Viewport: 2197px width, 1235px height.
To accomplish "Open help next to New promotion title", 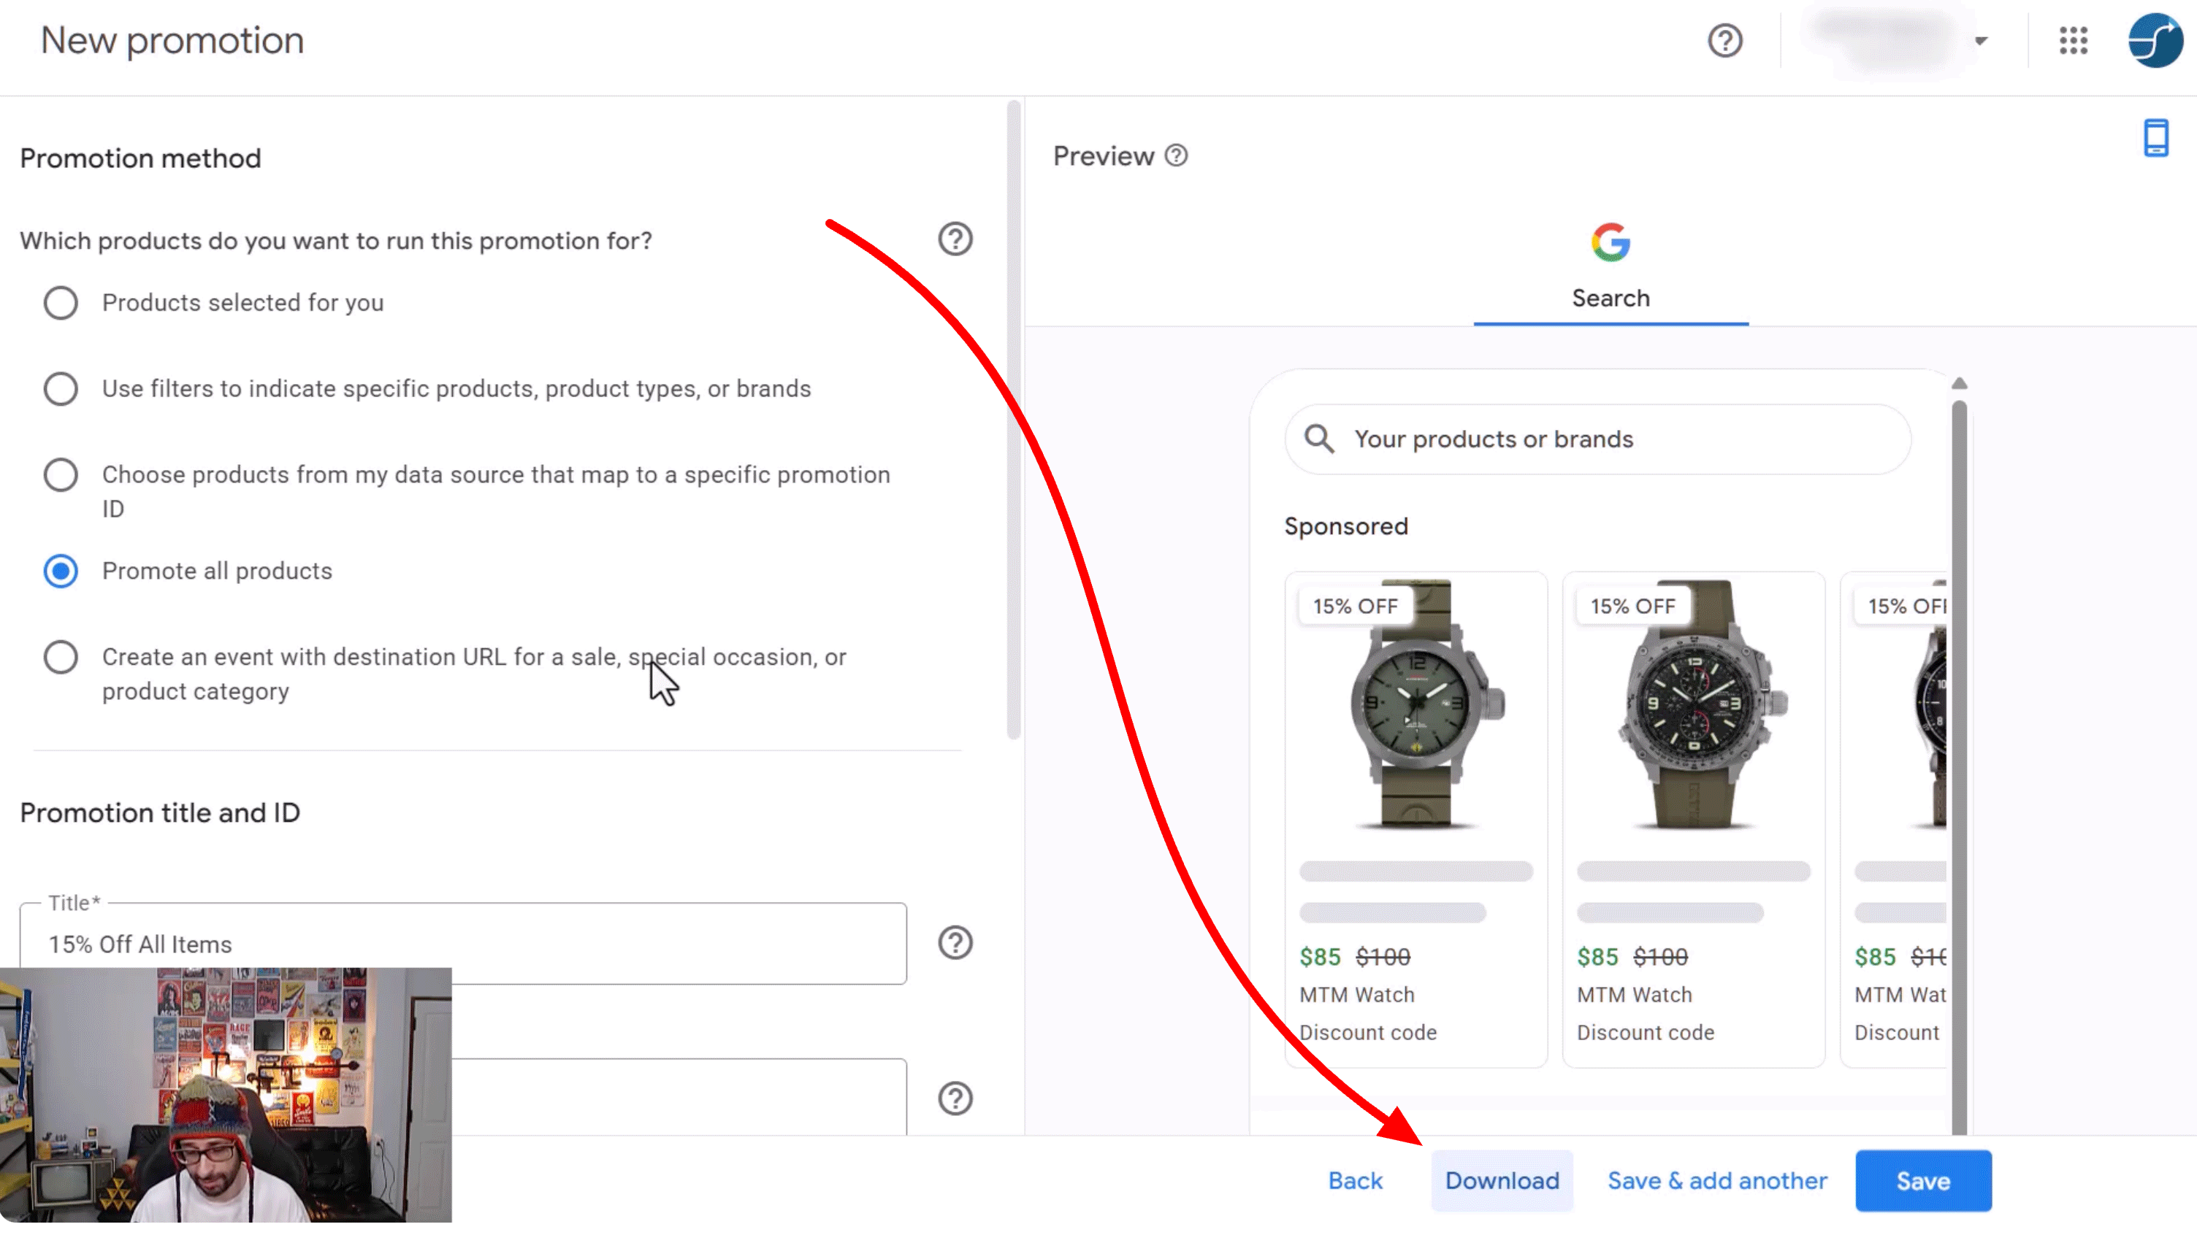I will point(1724,40).
